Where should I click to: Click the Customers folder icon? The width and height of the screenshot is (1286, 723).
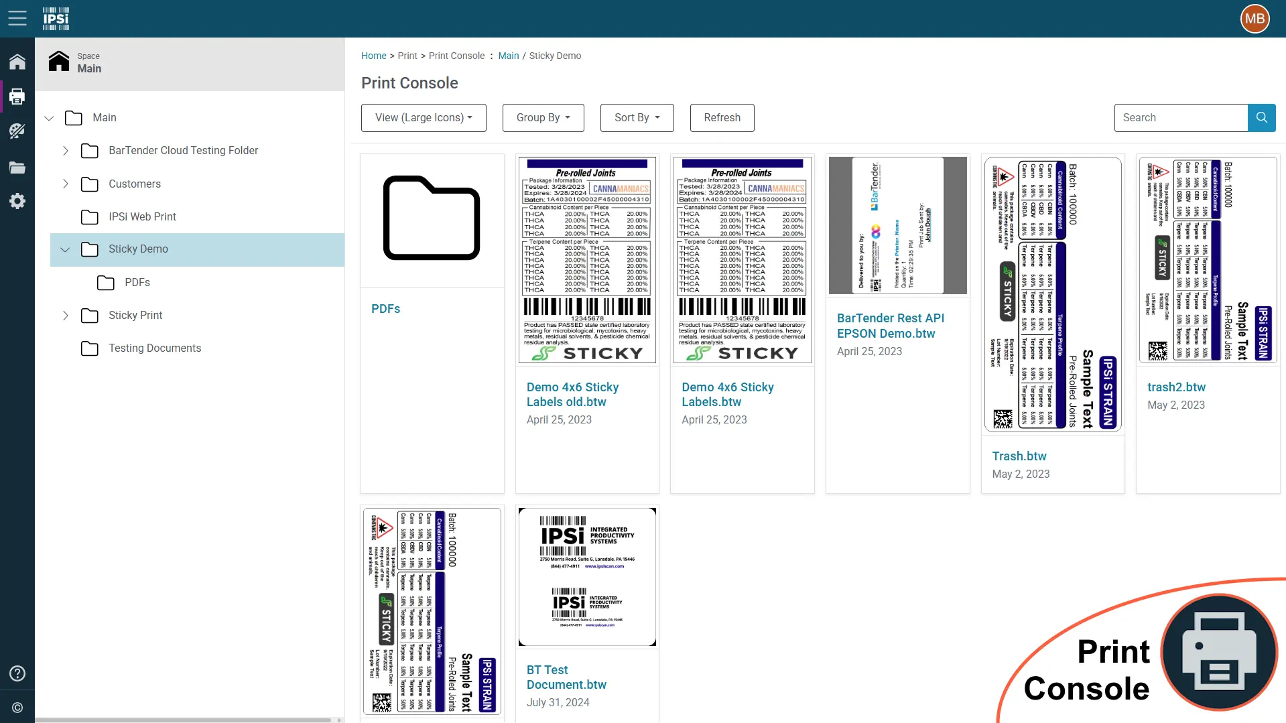click(x=90, y=184)
